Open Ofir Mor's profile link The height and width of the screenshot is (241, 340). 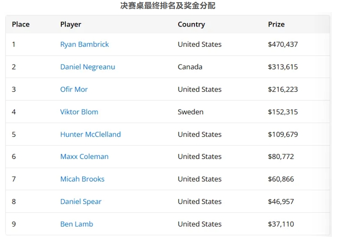pos(74,90)
